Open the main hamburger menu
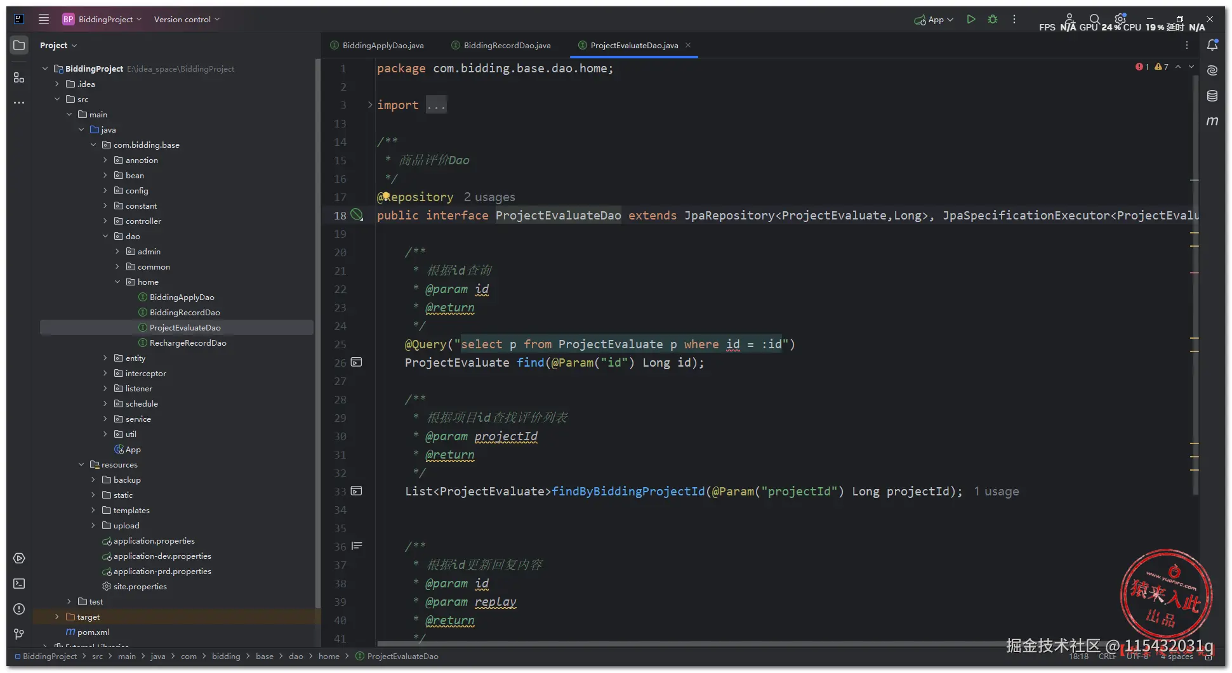Image resolution: width=1232 pixels, height=673 pixels. (44, 19)
